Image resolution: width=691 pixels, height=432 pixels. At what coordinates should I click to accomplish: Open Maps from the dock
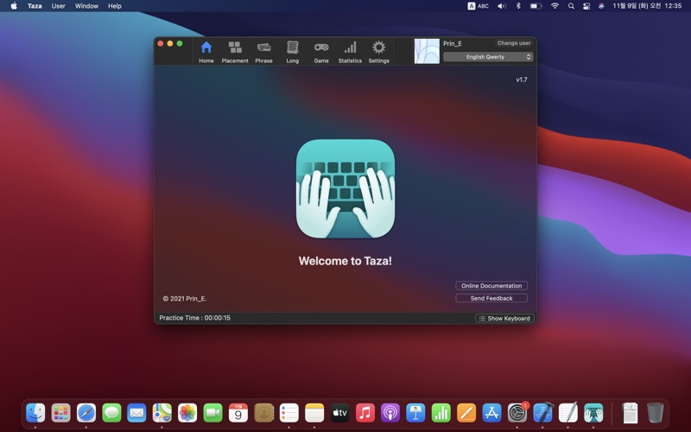point(162,413)
